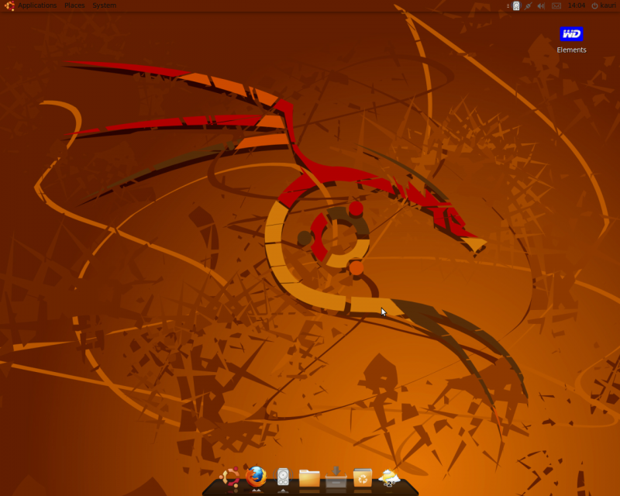Open the mail envelope indicator

pyautogui.click(x=556, y=5)
